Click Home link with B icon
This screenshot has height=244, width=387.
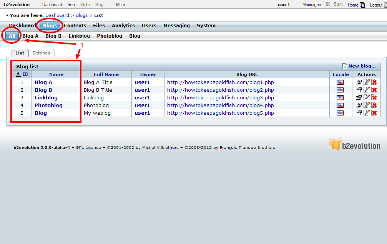pos(356,5)
